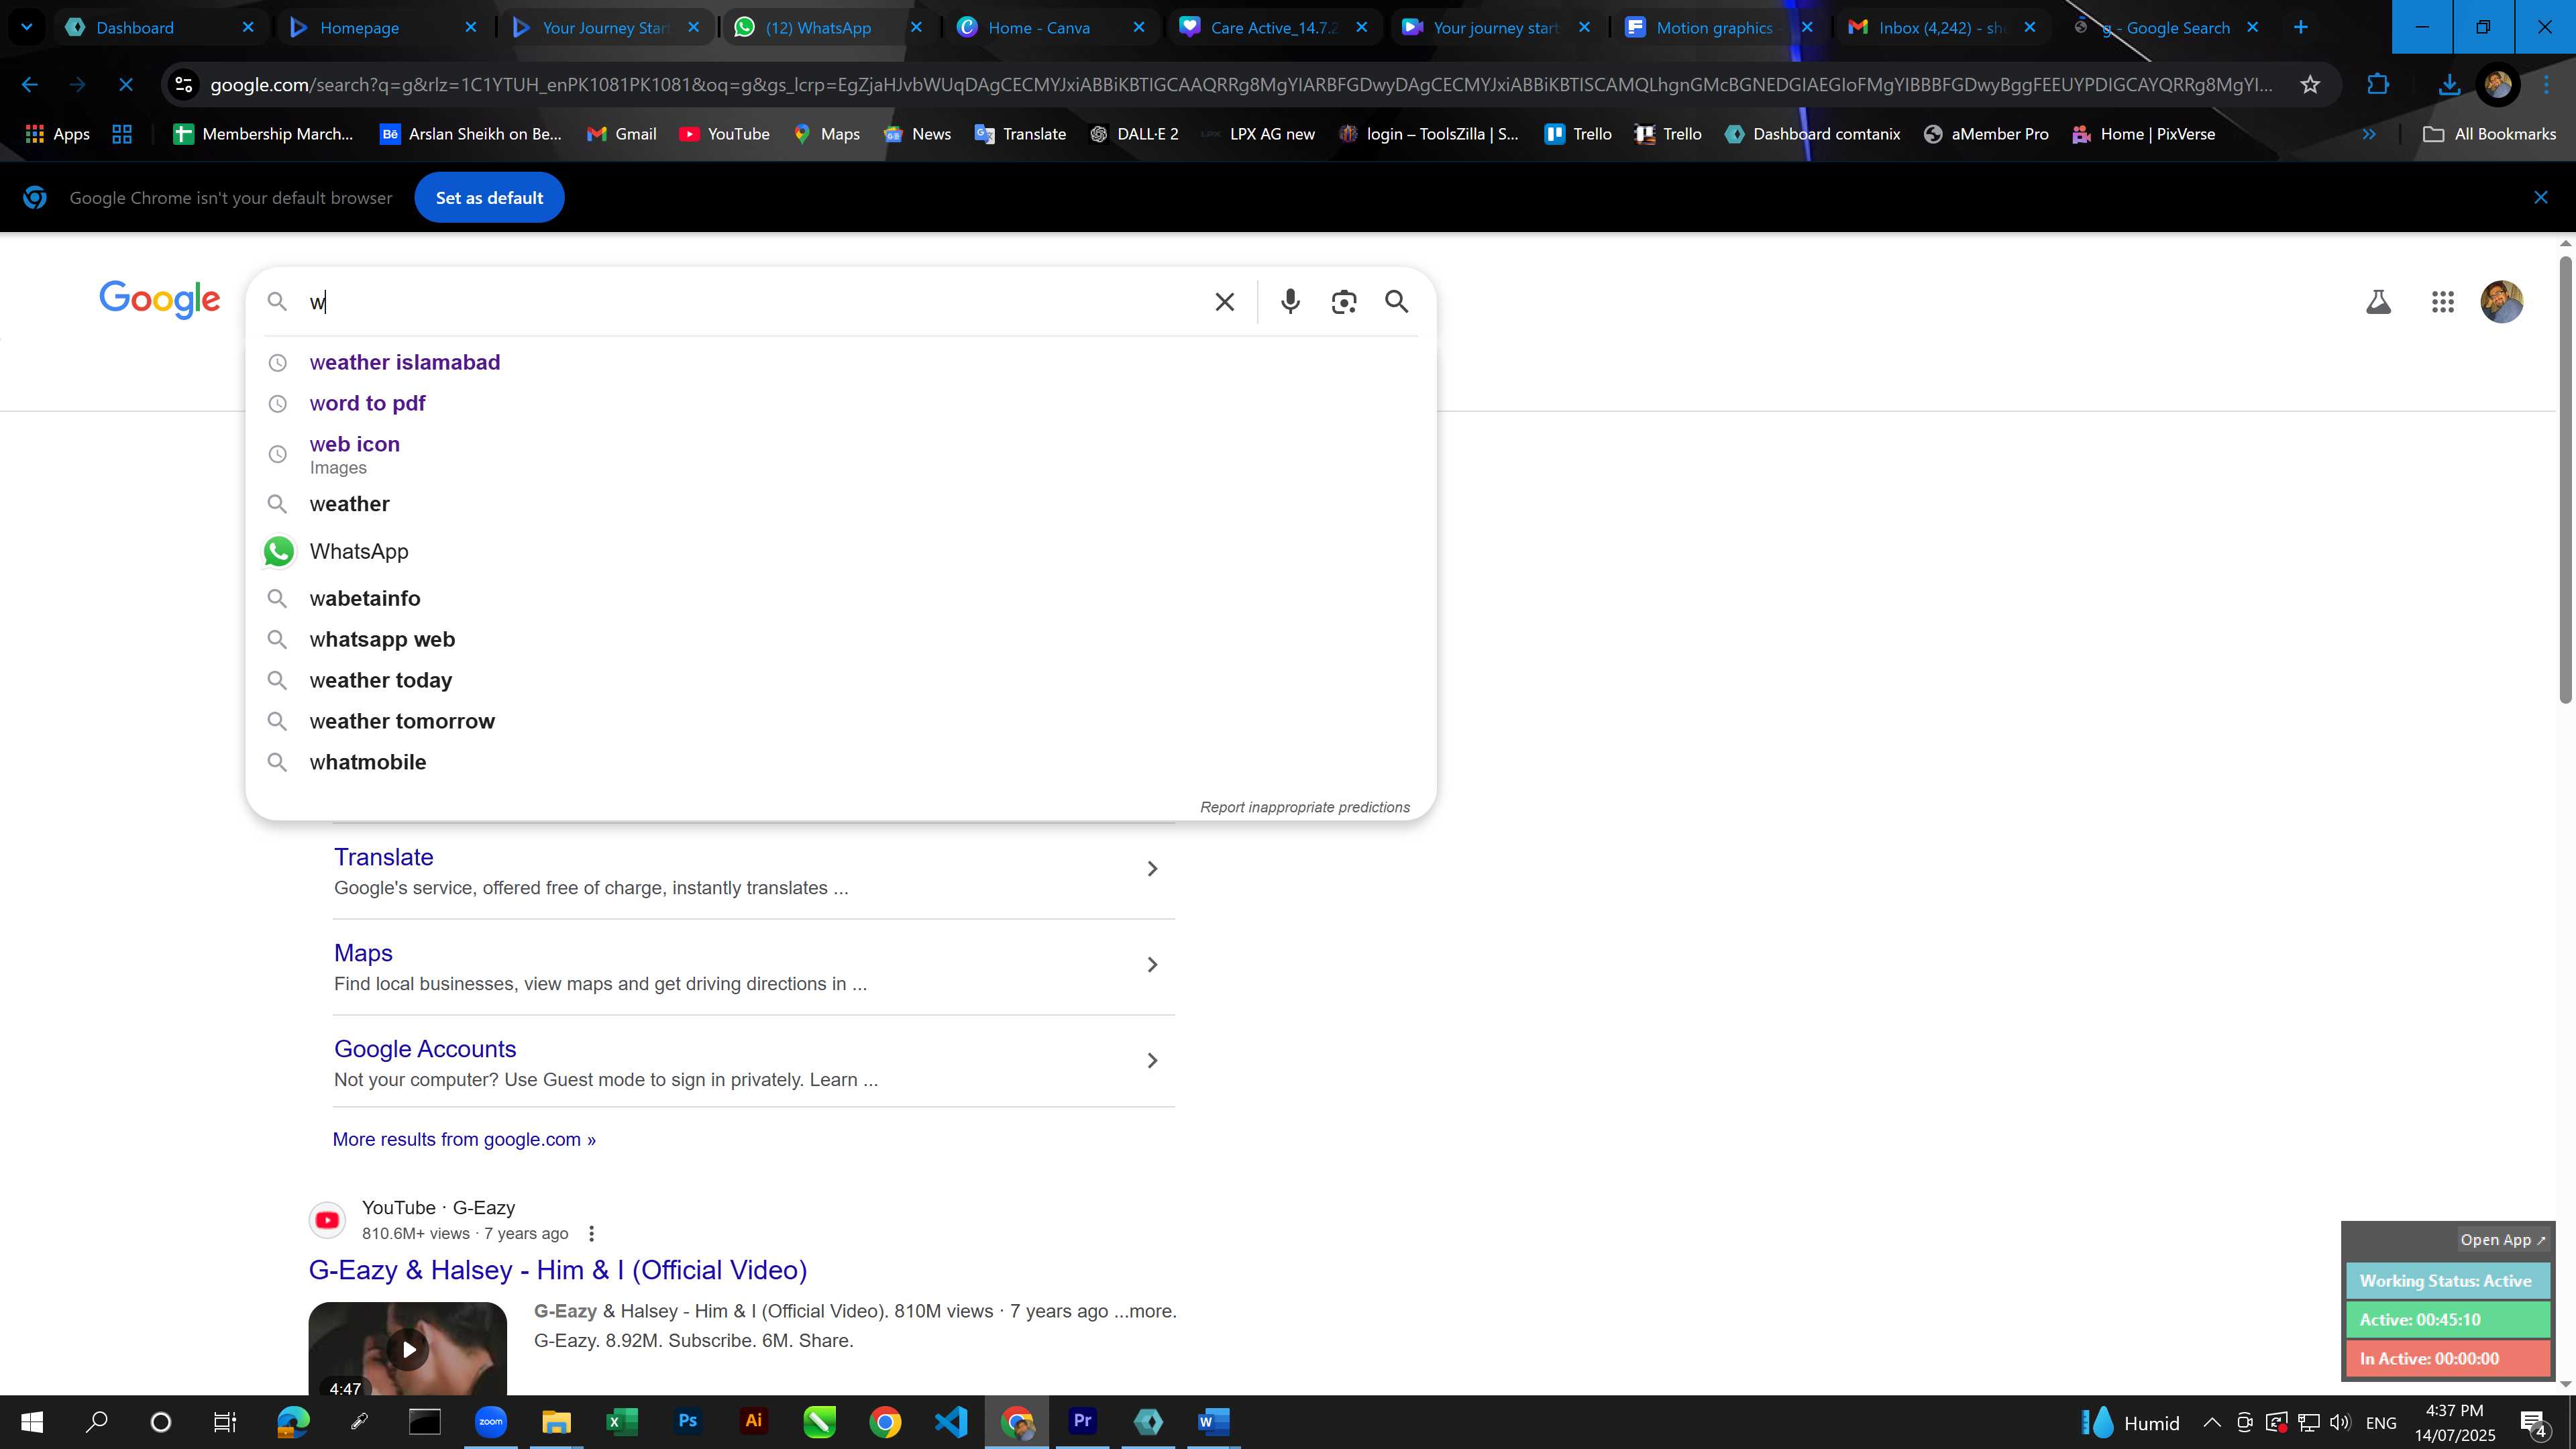Go to Google logo homepage
The image size is (2576, 1449).
pos(160,300)
